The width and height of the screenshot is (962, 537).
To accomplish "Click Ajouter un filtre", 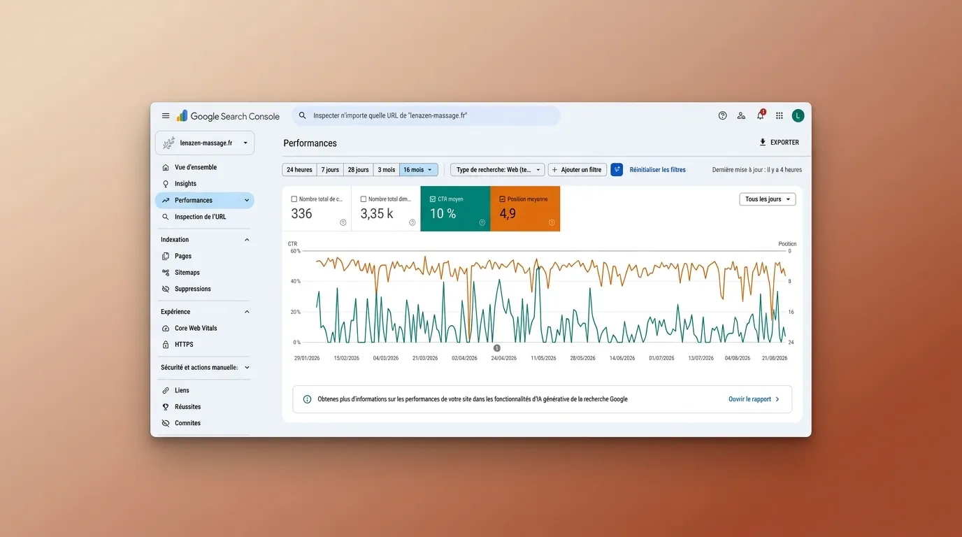I will pos(577,170).
